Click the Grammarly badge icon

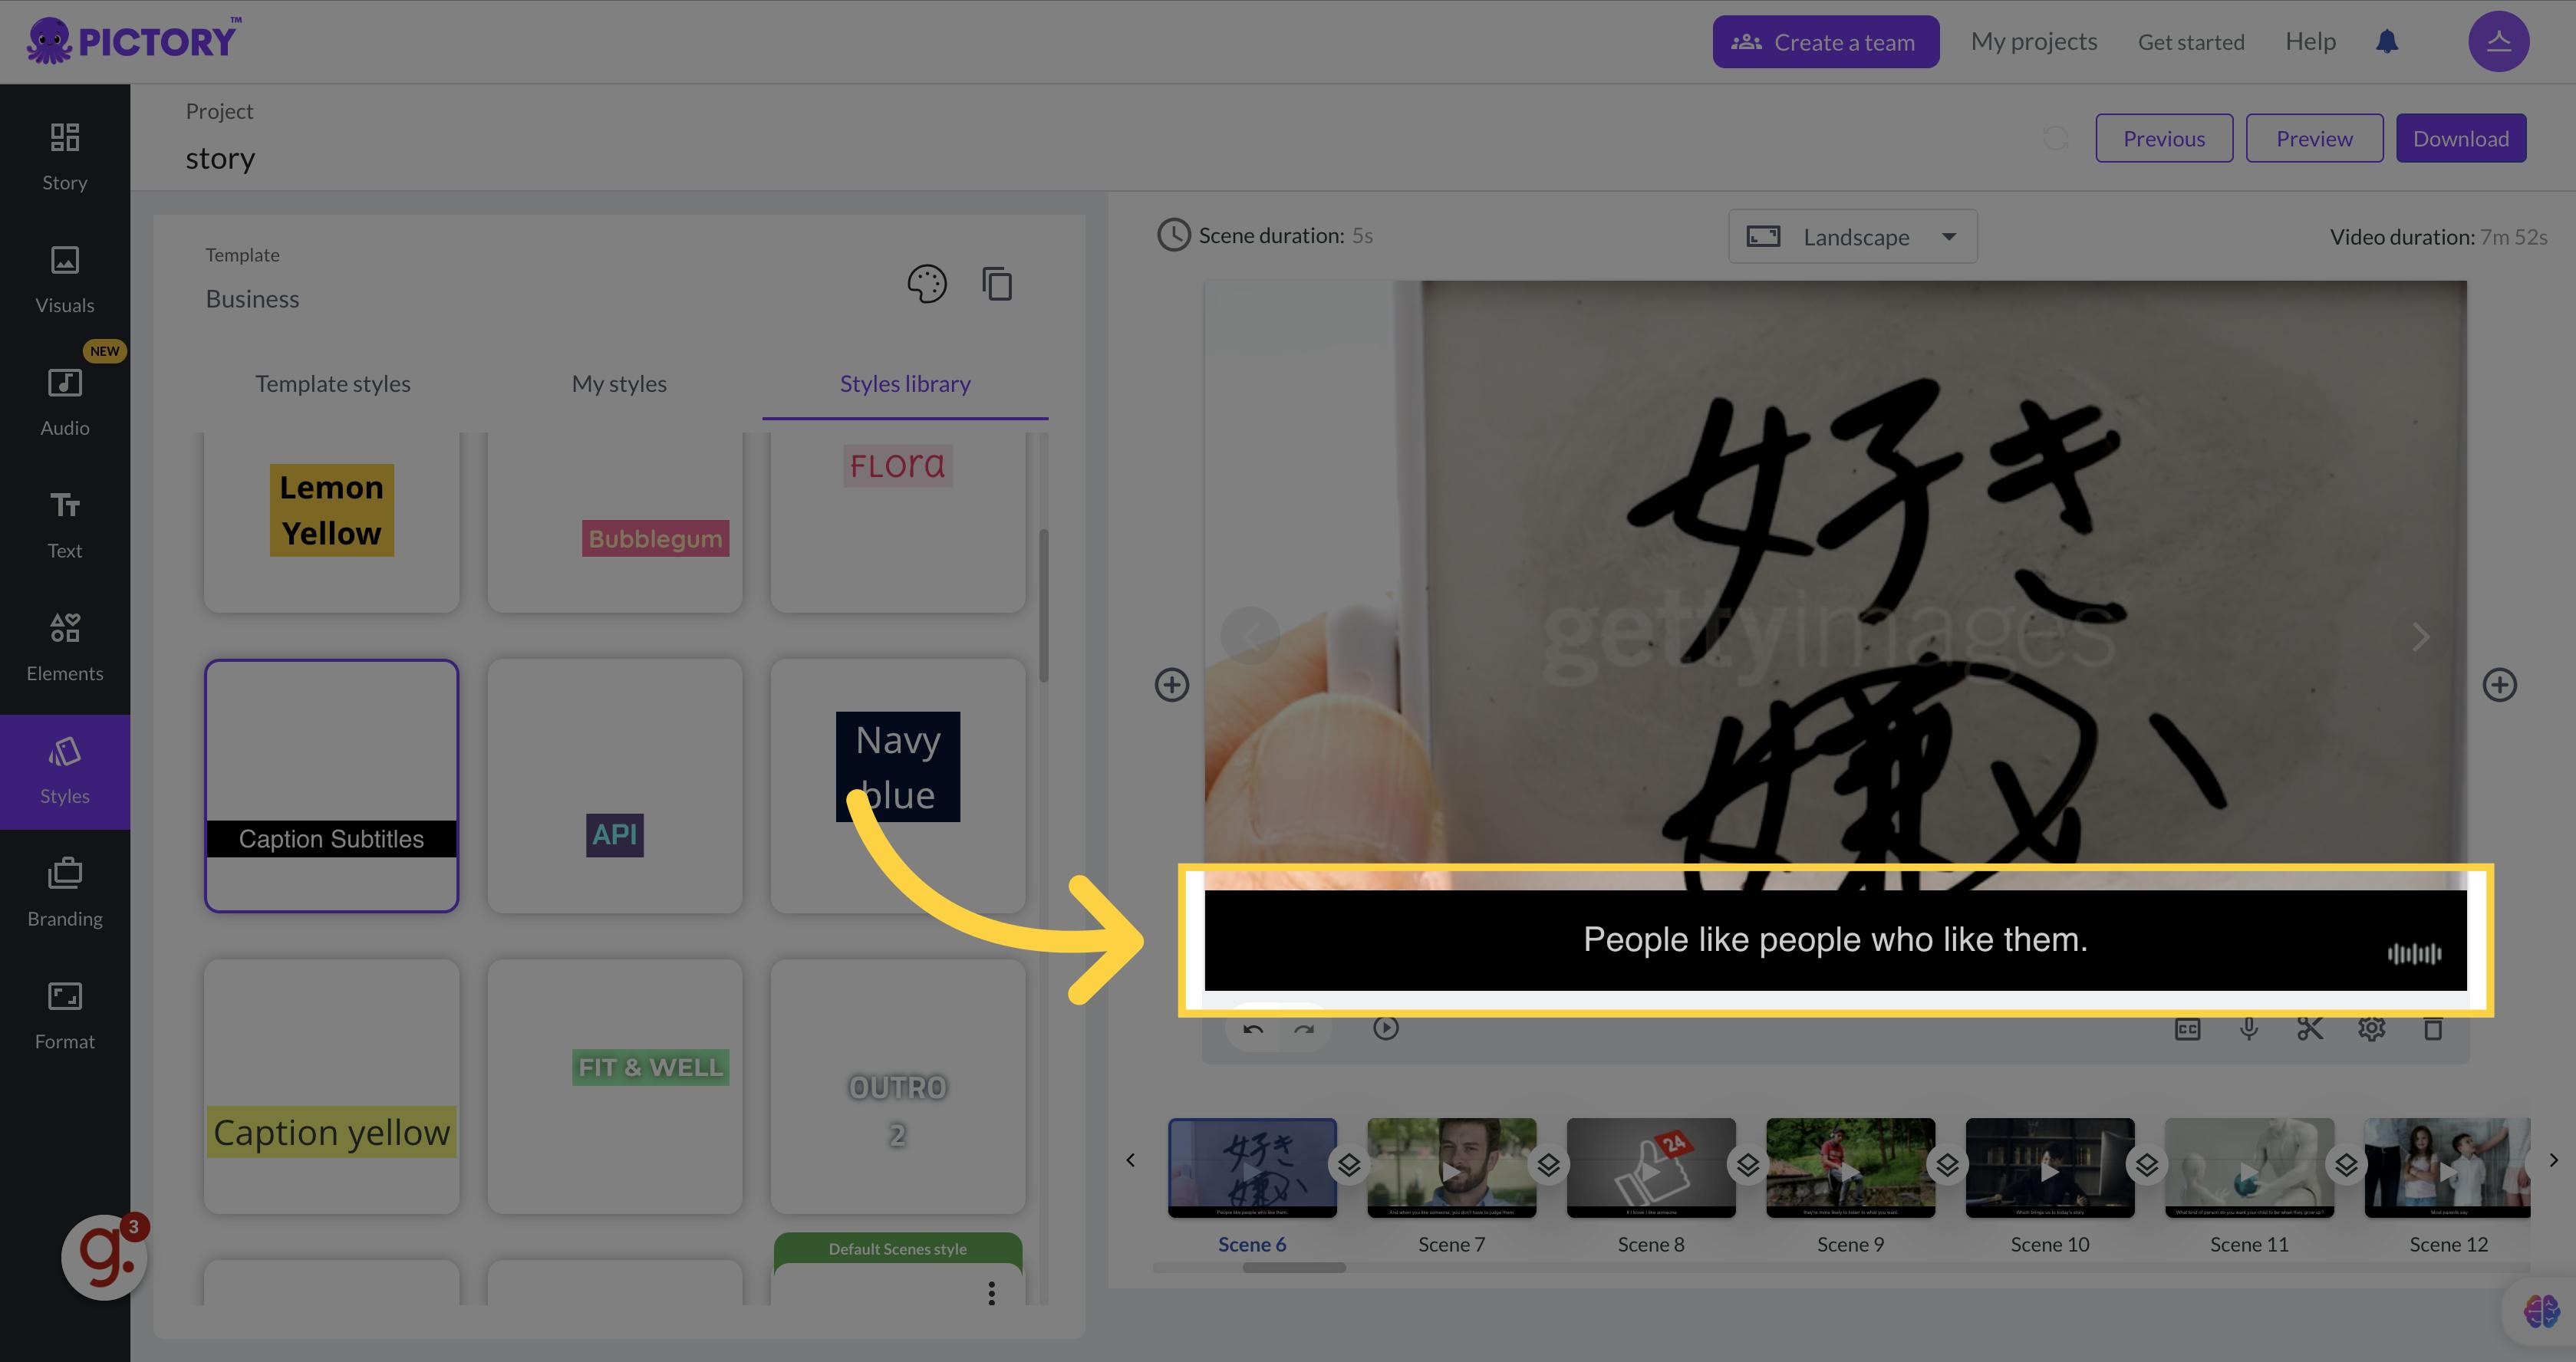(x=105, y=1256)
